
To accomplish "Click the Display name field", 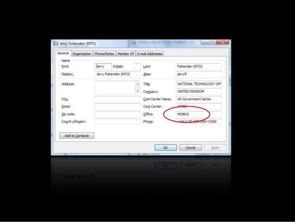I will (x=117, y=74).
